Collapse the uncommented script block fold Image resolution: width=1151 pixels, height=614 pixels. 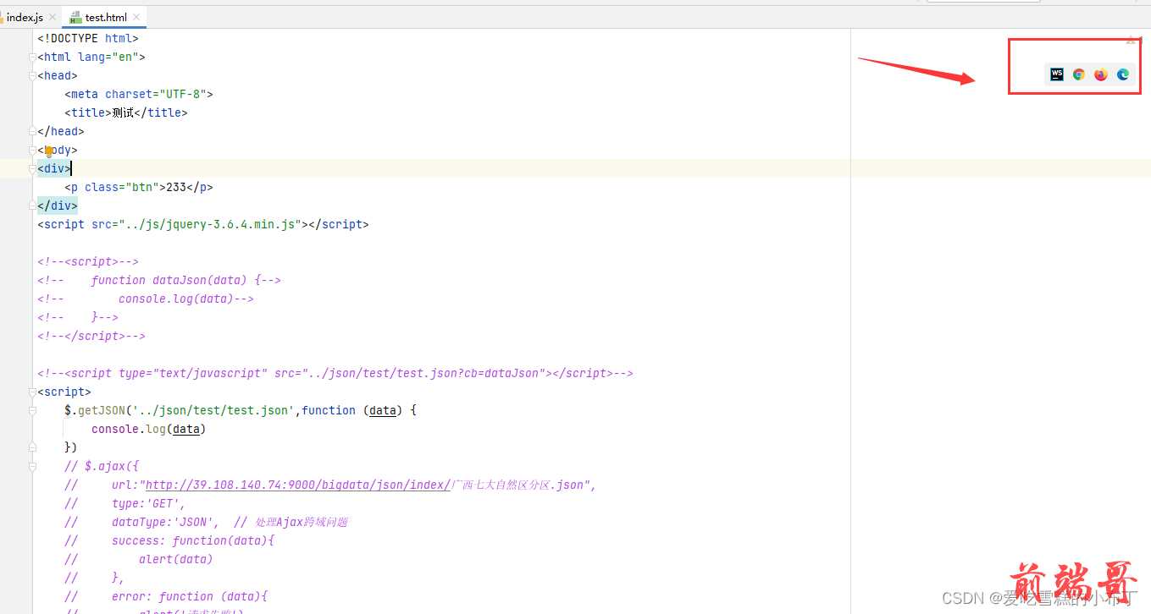(32, 392)
